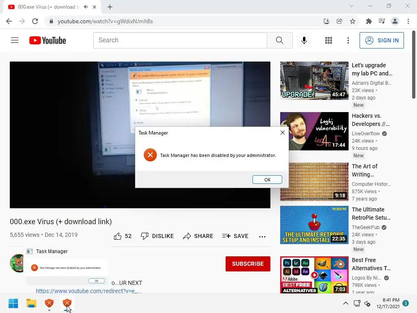
Task: Open network status tray icon
Action: [357, 303]
